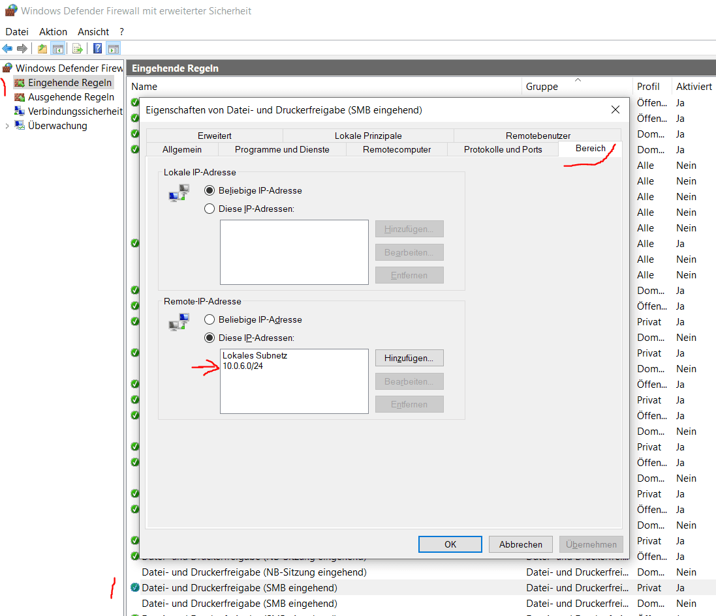Viewport: 716px width, 616px height.
Task: Click Bearbeiten in the Lokale IP-Adresse group
Action: point(409,252)
